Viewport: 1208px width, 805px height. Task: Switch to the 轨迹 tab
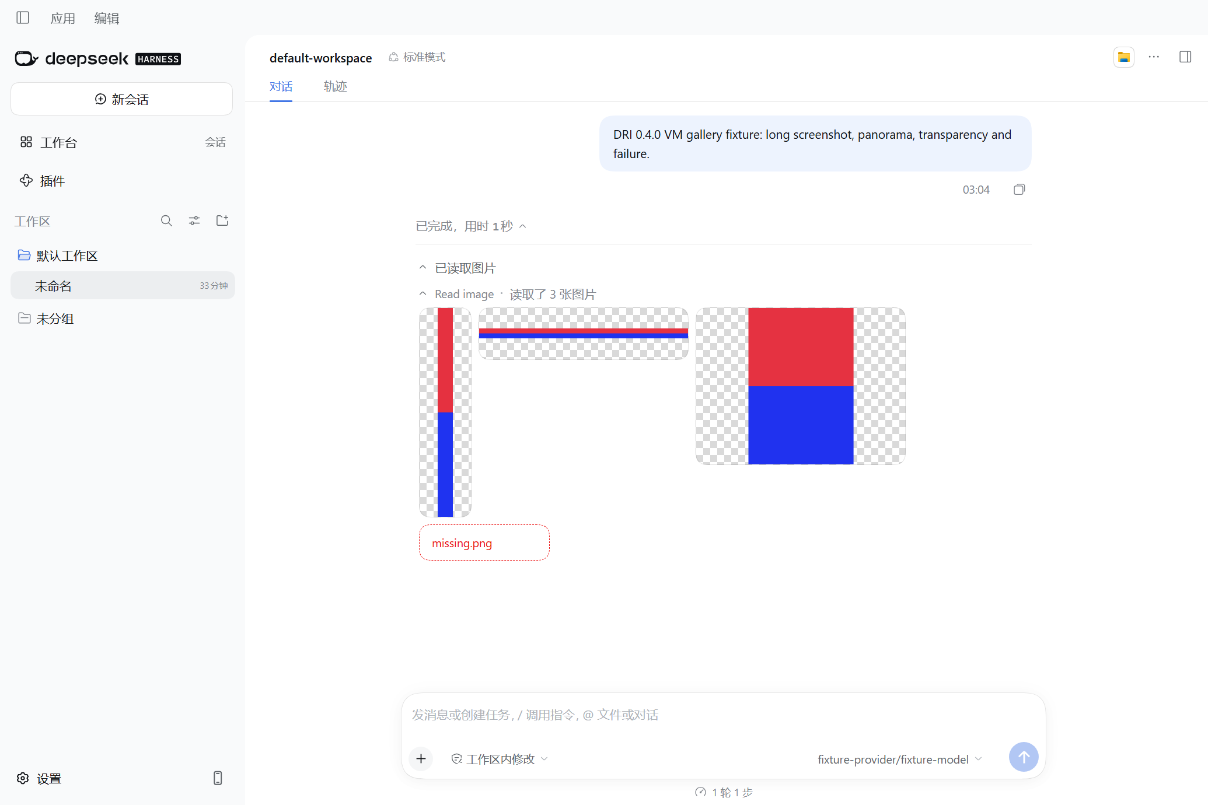pos(336,86)
